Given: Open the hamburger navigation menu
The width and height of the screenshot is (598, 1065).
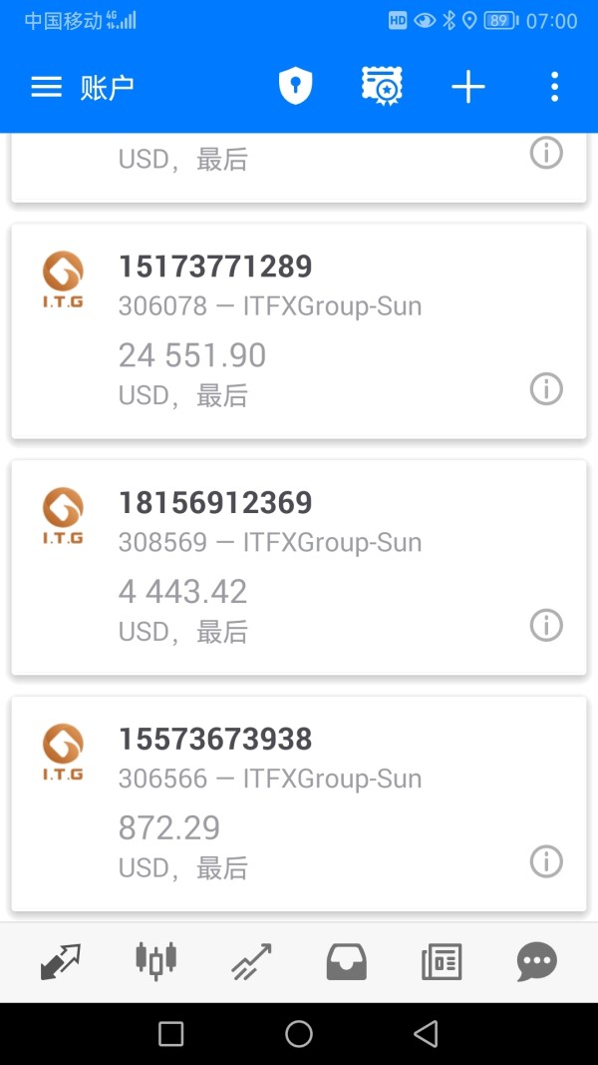Looking at the screenshot, I should [x=46, y=88].
